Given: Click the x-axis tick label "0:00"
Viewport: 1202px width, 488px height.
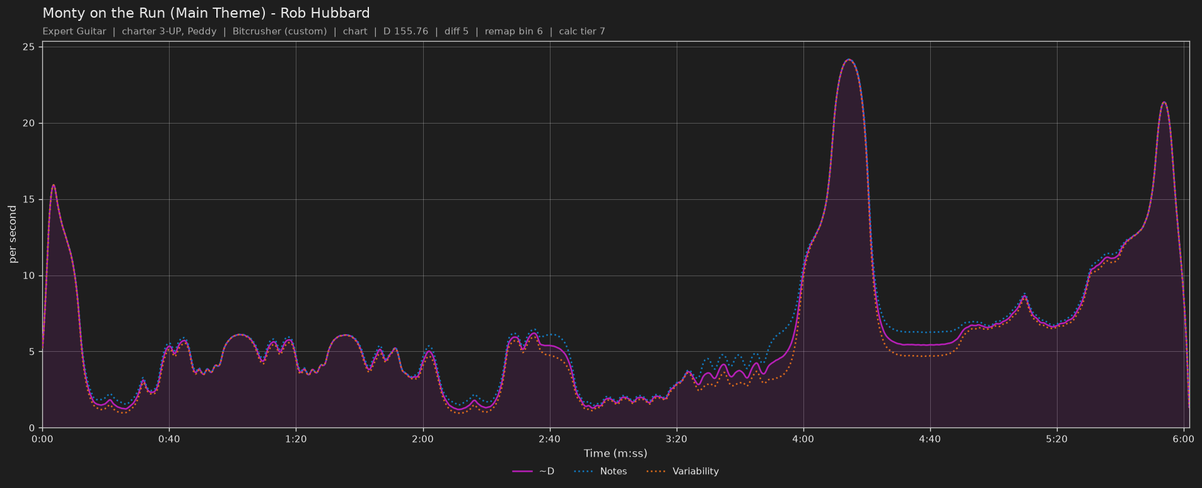Looking at the screenshot, I should click(42, 439).
